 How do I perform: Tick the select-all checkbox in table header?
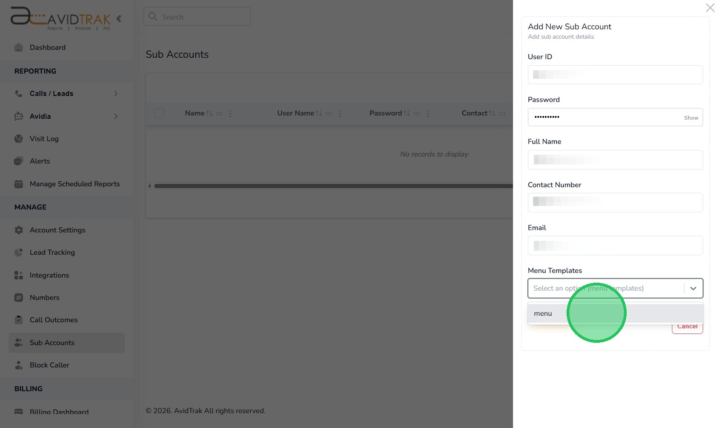pos(159,113)
